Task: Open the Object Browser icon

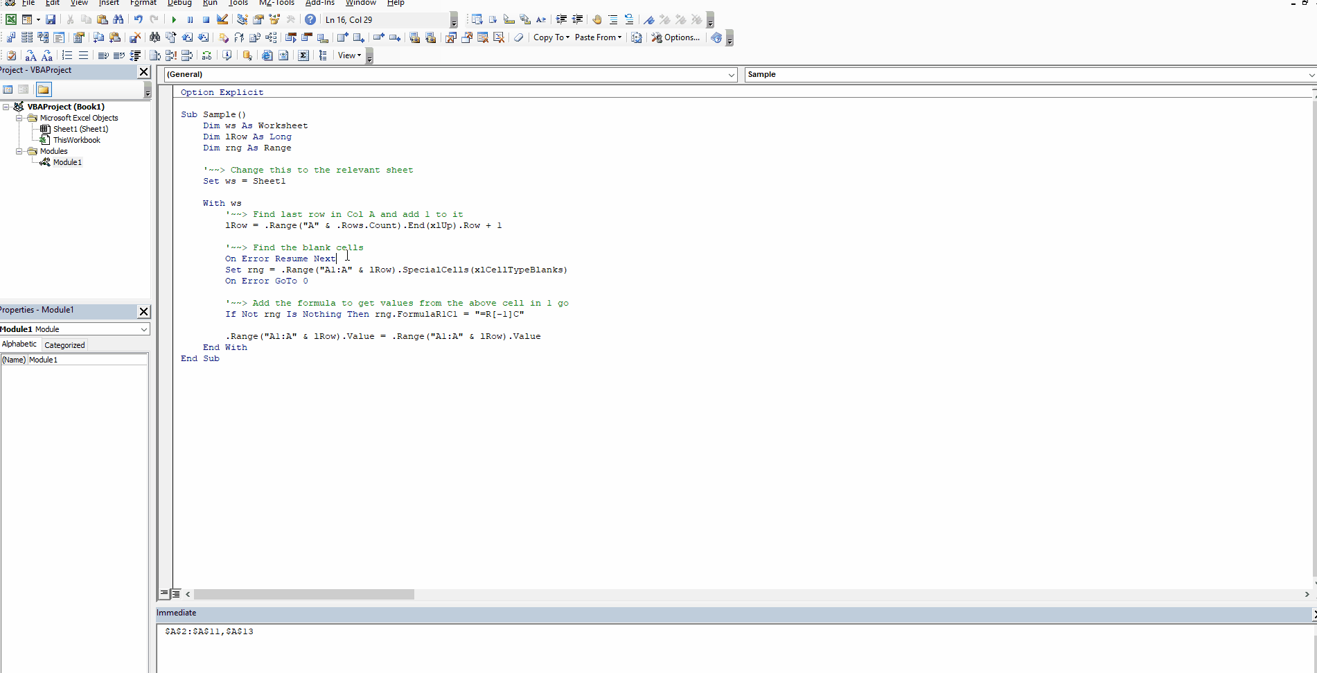Action: pos(274,19)
